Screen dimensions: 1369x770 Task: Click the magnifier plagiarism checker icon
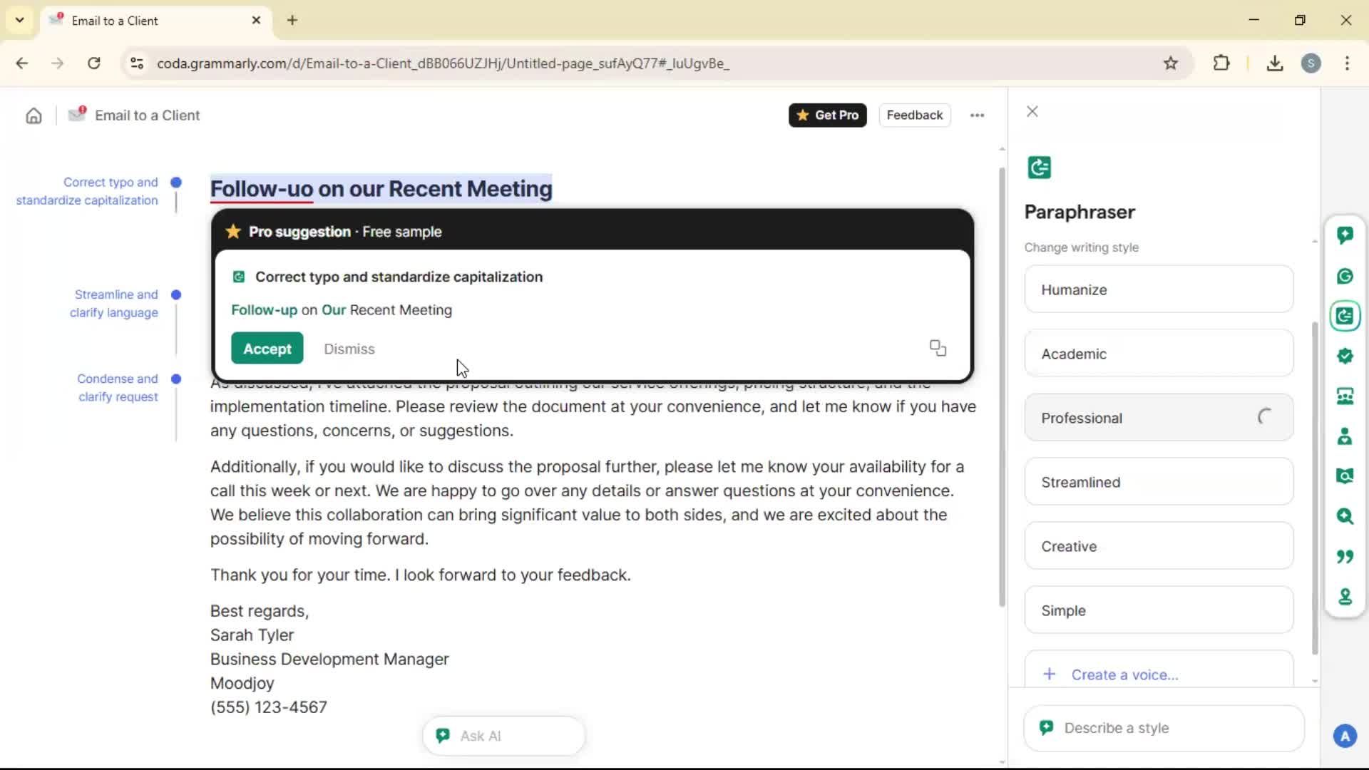[x=1345, y=516]
